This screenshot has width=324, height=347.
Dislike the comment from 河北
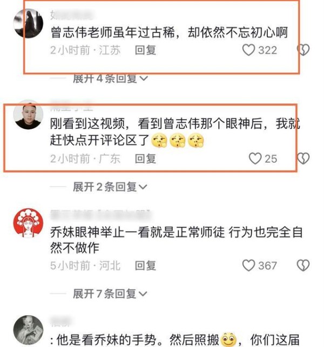pyautogui.click(x=303, y=265)
